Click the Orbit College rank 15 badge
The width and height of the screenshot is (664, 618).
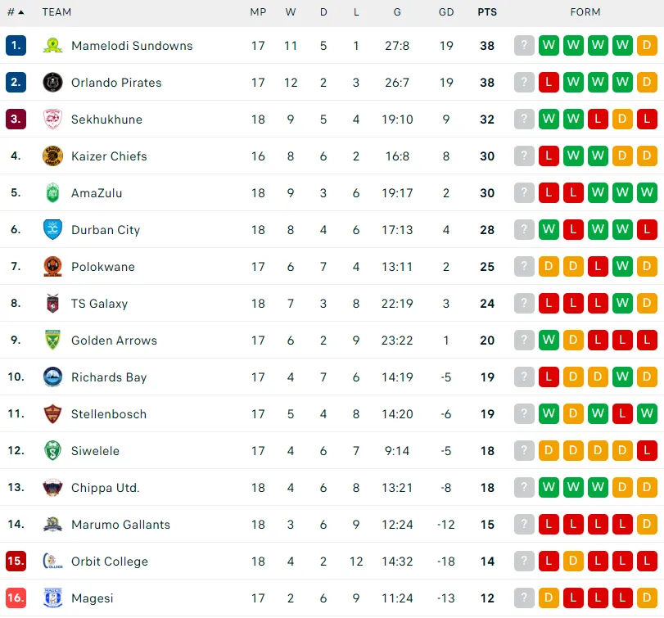coord(16,562)
